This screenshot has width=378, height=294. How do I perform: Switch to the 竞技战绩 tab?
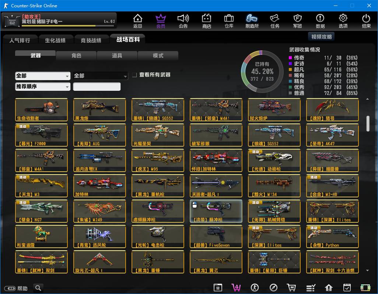coord(91,40)
